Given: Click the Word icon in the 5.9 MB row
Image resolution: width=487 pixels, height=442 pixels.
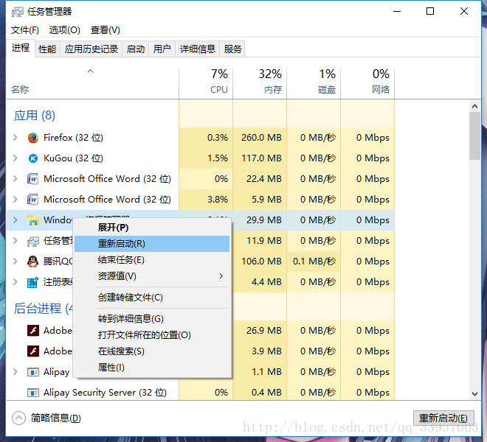Looking at the screenshot, I should click(x=33, y=200).
